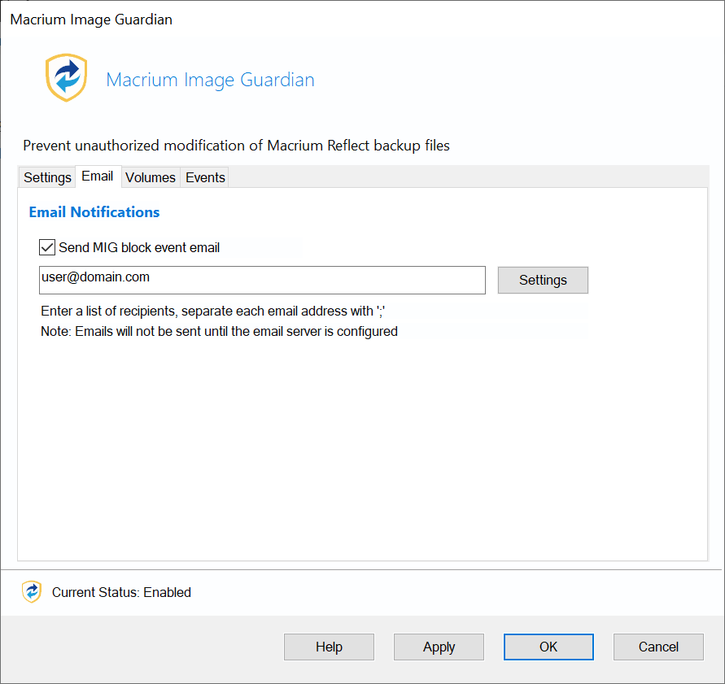Click the Current Status: Enabled status indicator
Viewport: 725px width, 684px height.
point(120,592)
